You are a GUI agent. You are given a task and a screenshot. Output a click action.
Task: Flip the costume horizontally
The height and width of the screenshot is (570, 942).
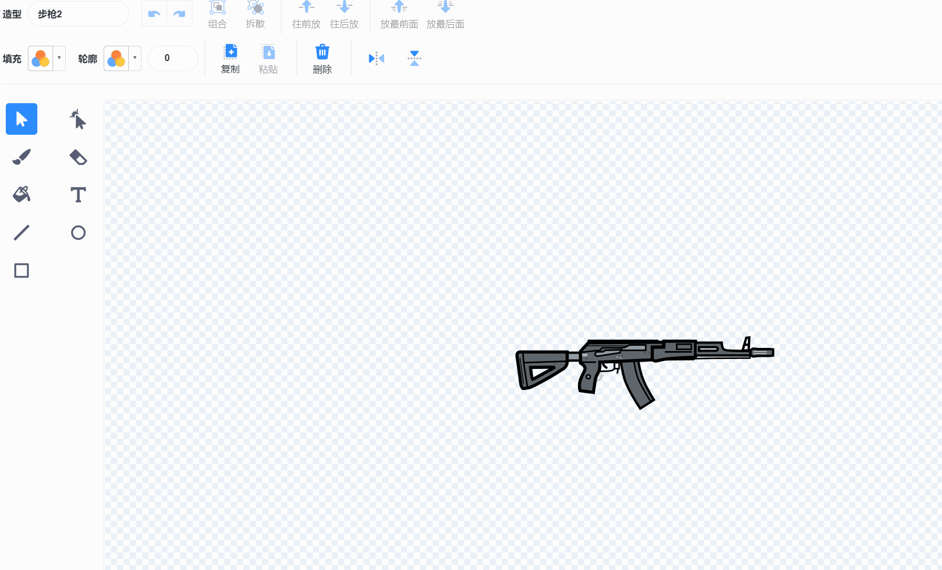(x=377, y=58)
